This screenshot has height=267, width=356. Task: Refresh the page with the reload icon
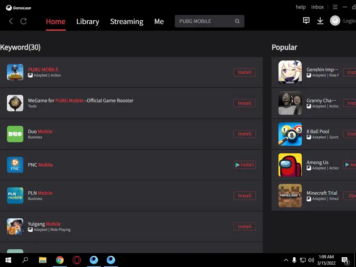click(24, 21)
